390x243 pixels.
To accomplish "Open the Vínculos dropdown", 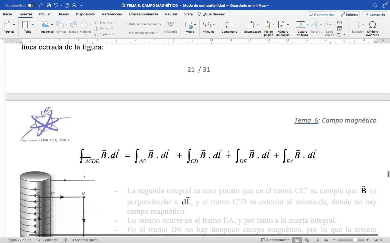I will [214, 25].
